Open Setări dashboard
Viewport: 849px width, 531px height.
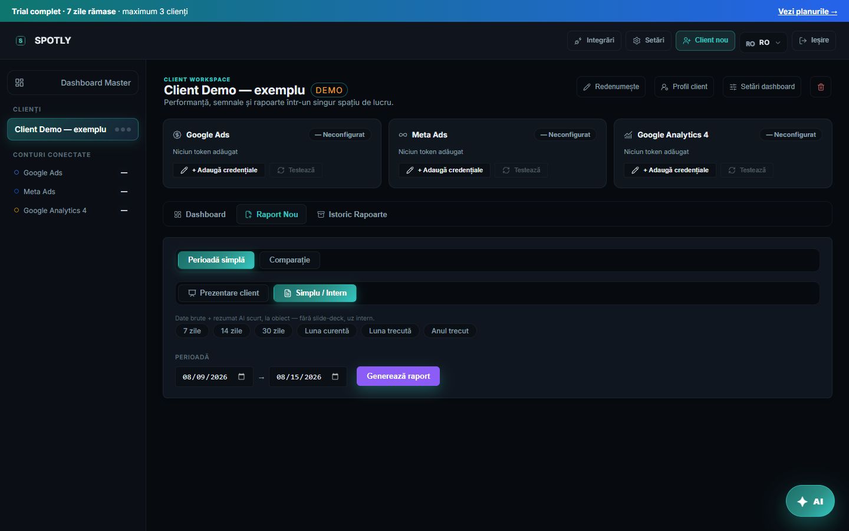pos(762,87)
